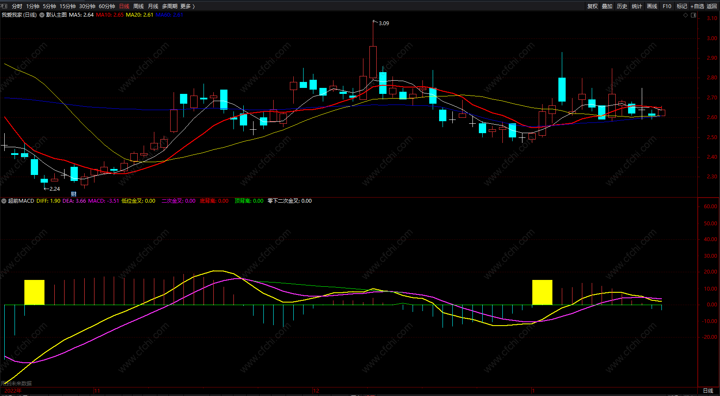Activate the 画线 drawing tool button

pyautogui.click(x=652, y=6)
